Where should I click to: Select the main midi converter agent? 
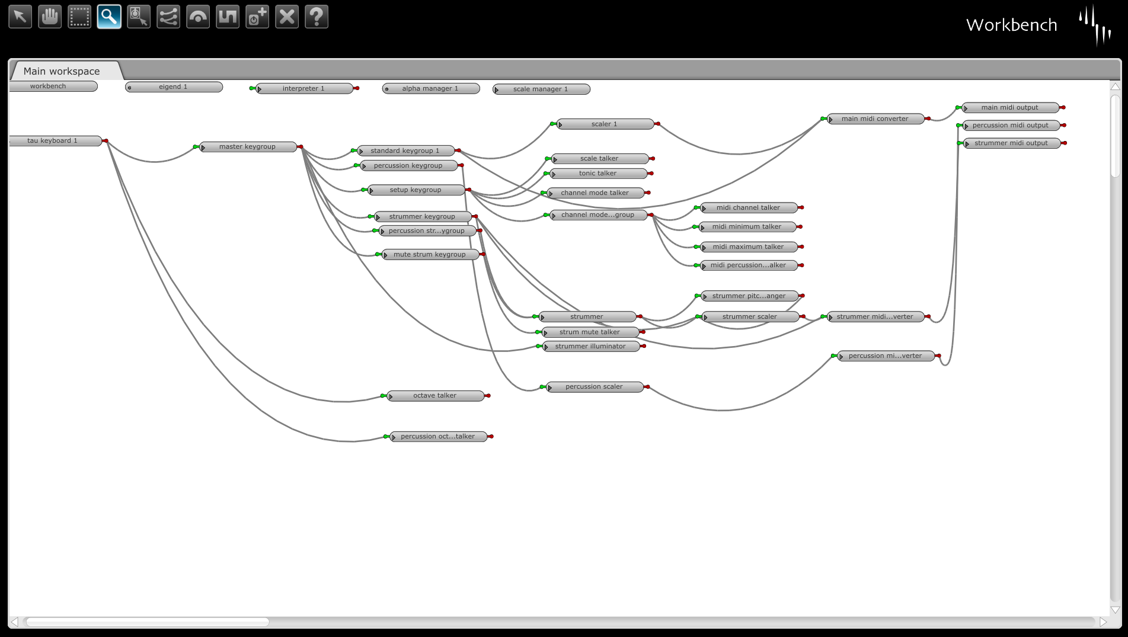tap(875, 119)
